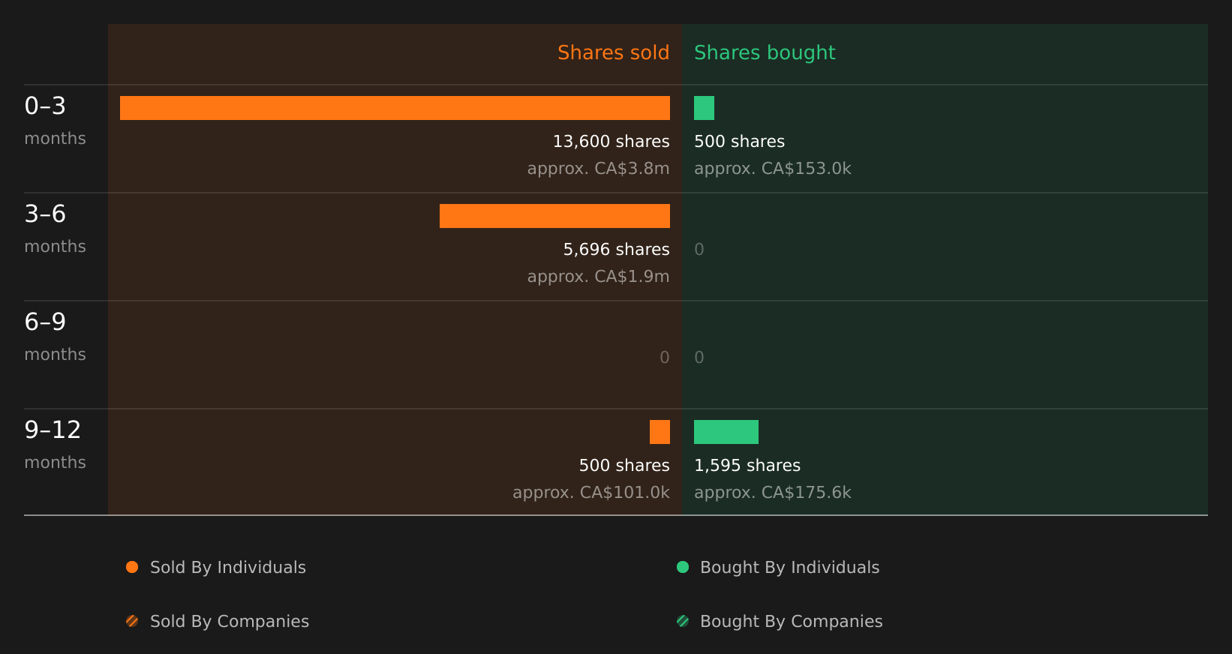The width and height of the screenshot is (1232, 654).
Task: Click the striped Bought By Companies legend icon
Action: (x=683, y=621)
